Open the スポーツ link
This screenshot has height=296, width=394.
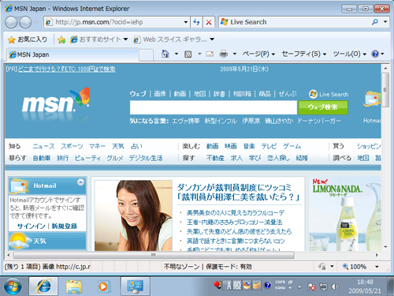coord(72,146)
